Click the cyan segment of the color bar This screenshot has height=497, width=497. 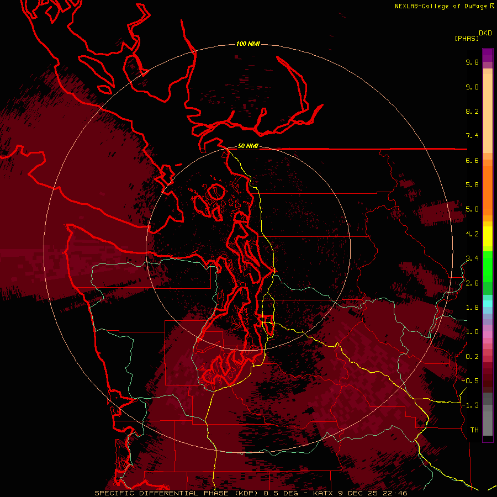pos(488,304)
